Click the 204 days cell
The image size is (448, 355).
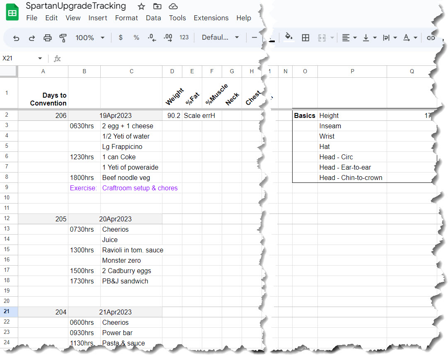coord(43,312)
